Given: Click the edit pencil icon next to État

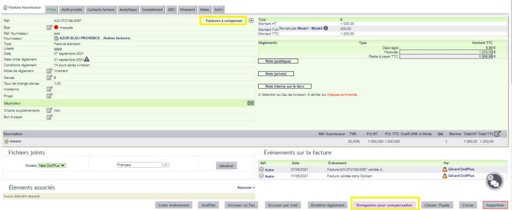Looking at the screenshot, I should [x=49, y=28].
